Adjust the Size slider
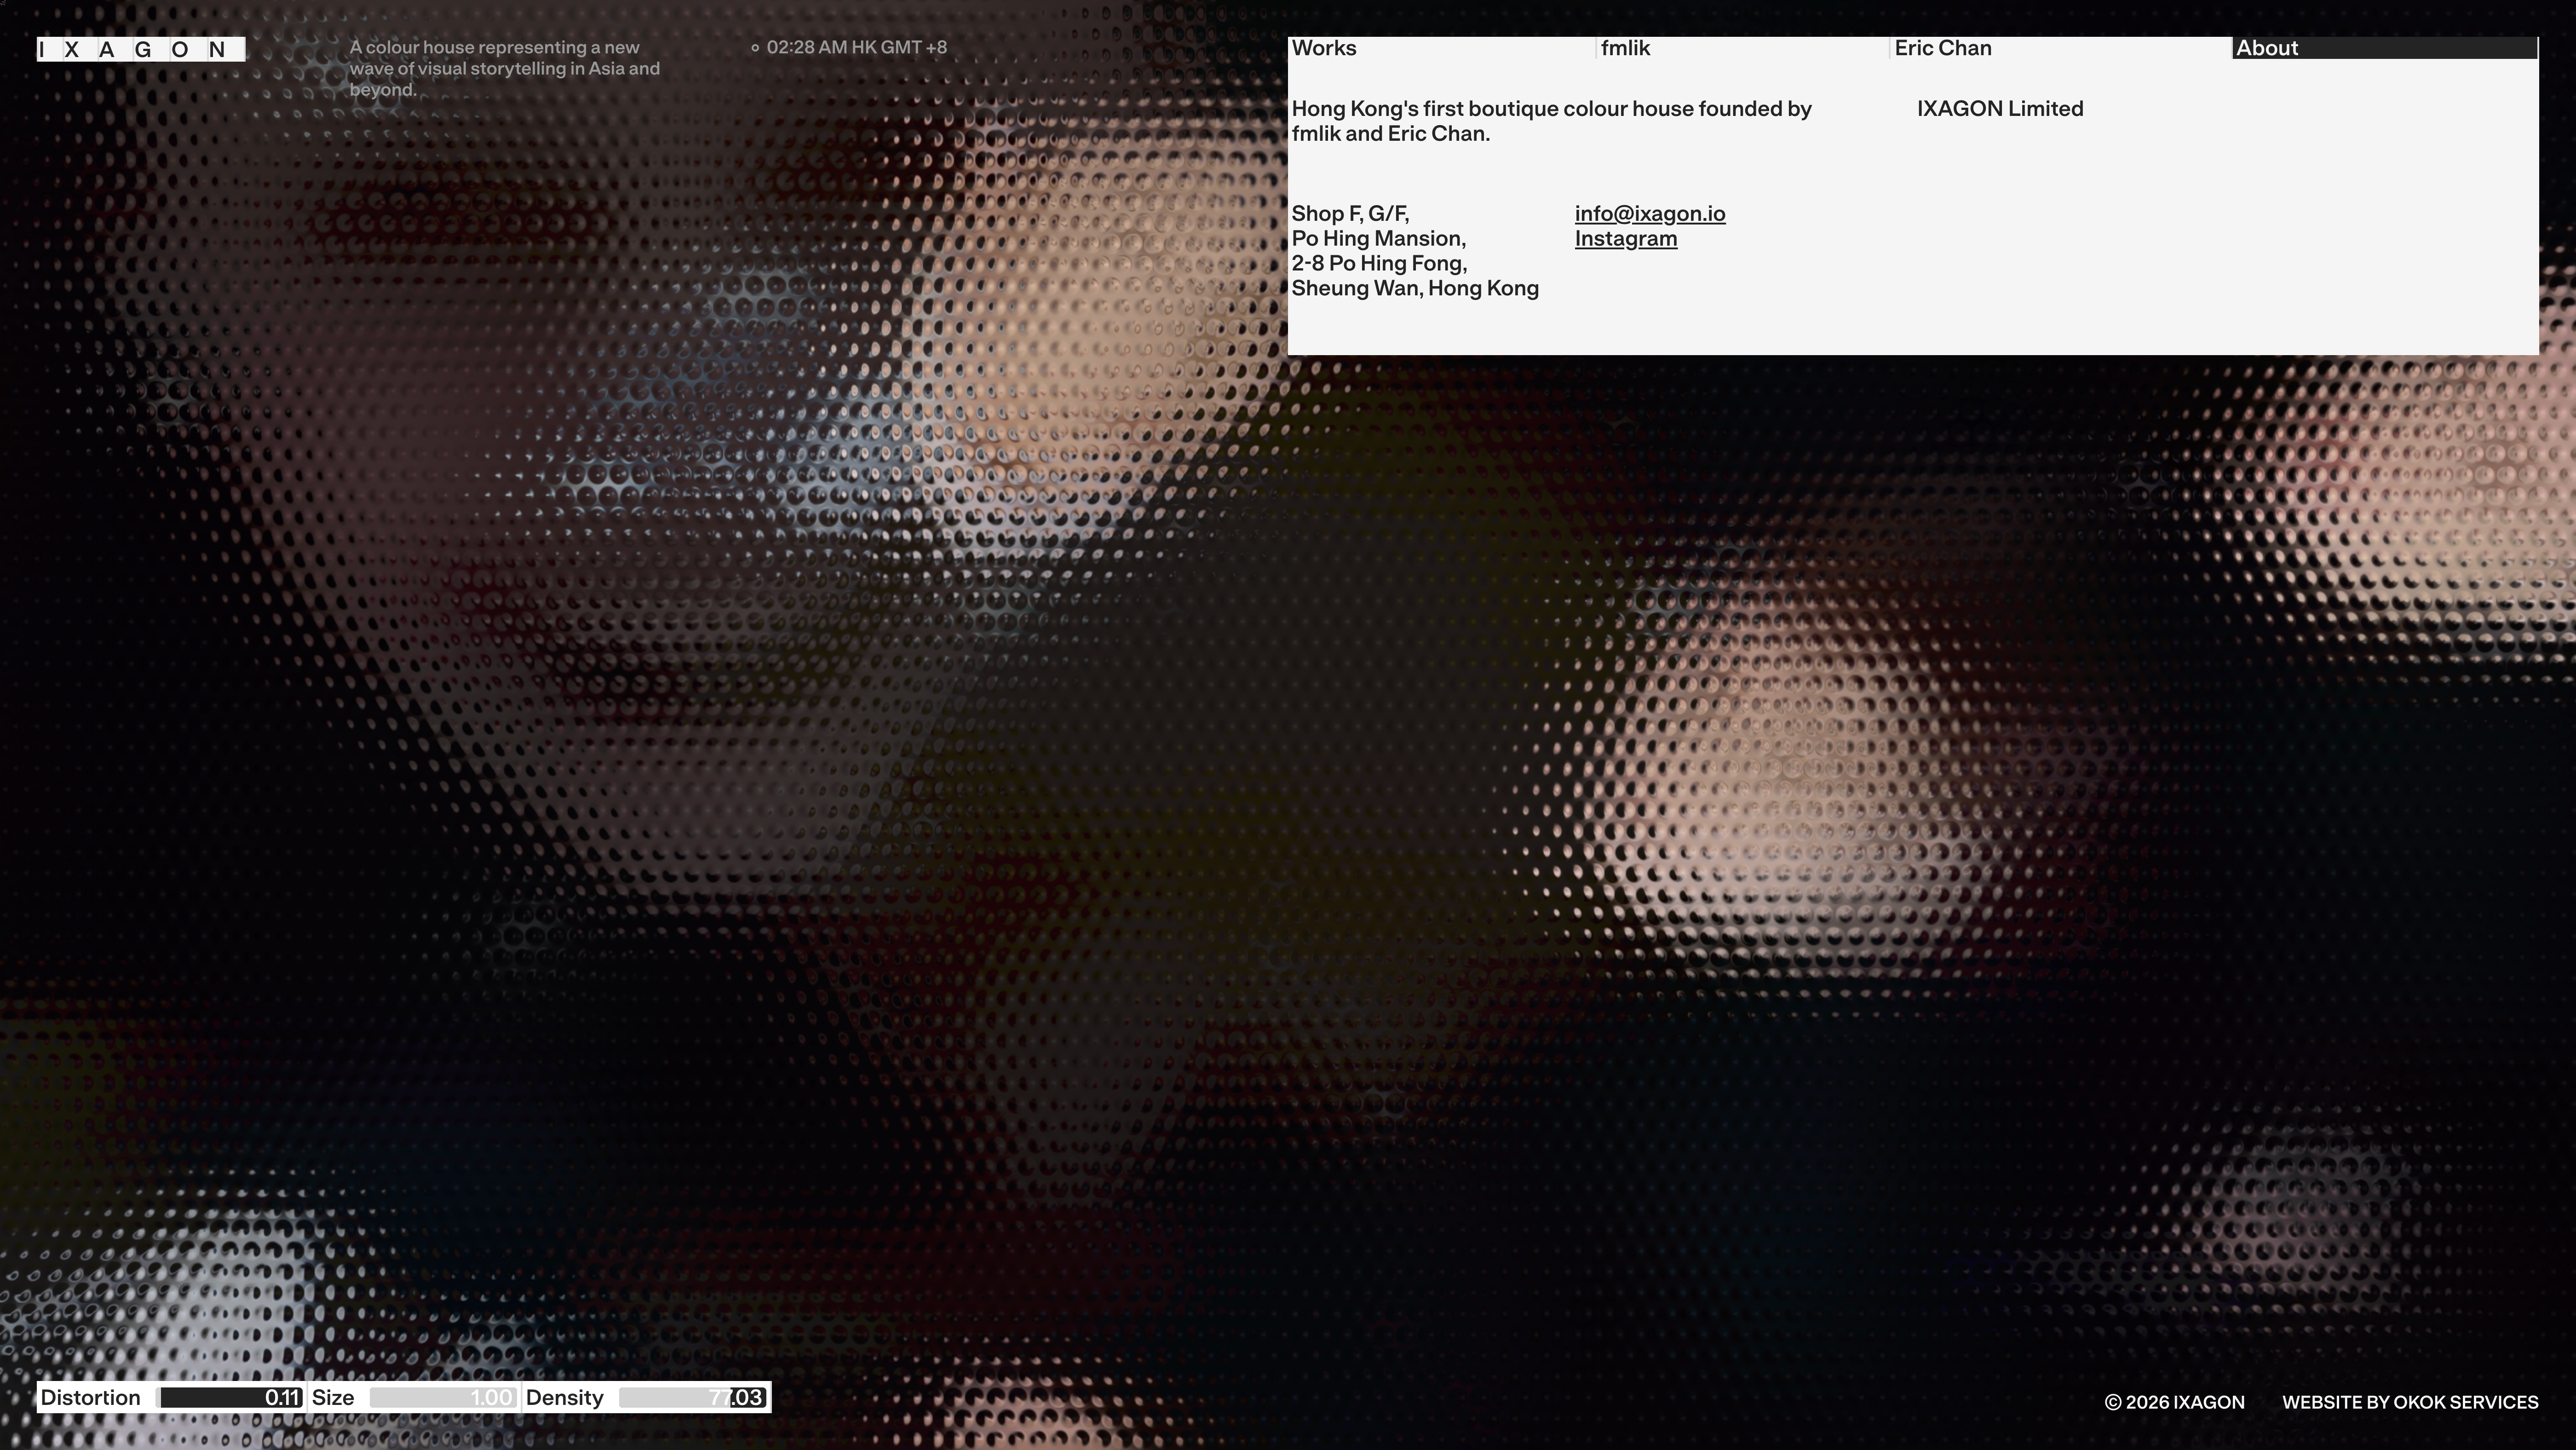Image resolution: width=2576 pixels, height=1450 pixels. click(443, 1398)
